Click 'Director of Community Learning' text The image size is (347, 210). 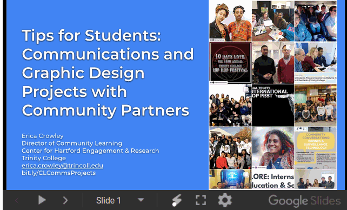click(x=72, y=143)
